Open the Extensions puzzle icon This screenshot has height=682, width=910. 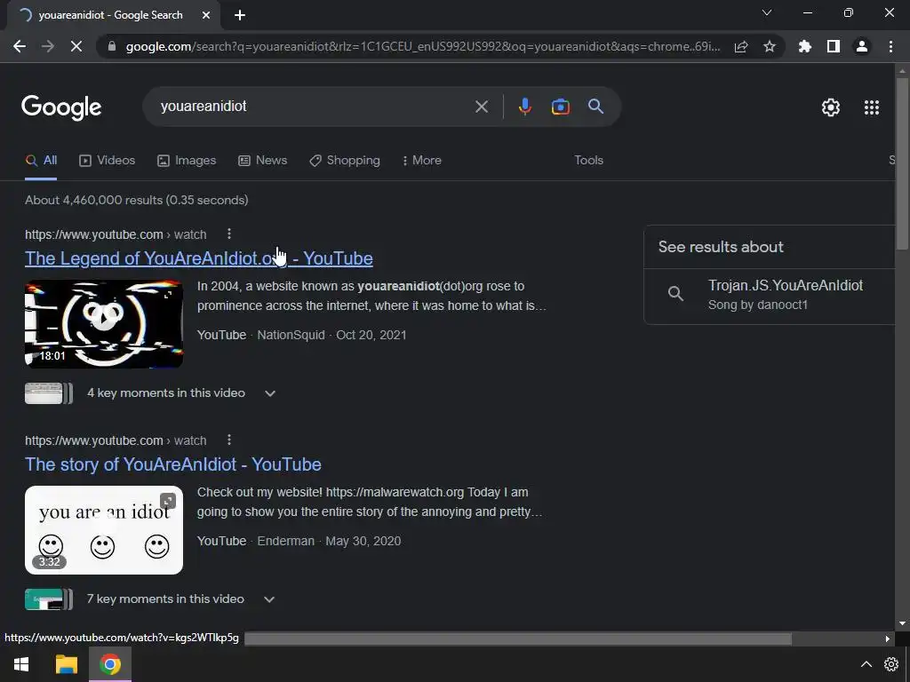pyautogui.click(x=805, y=46)
